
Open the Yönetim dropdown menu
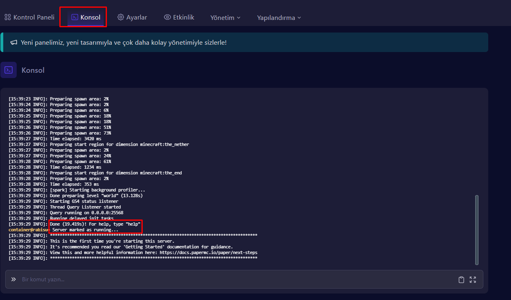pos(225,17)
